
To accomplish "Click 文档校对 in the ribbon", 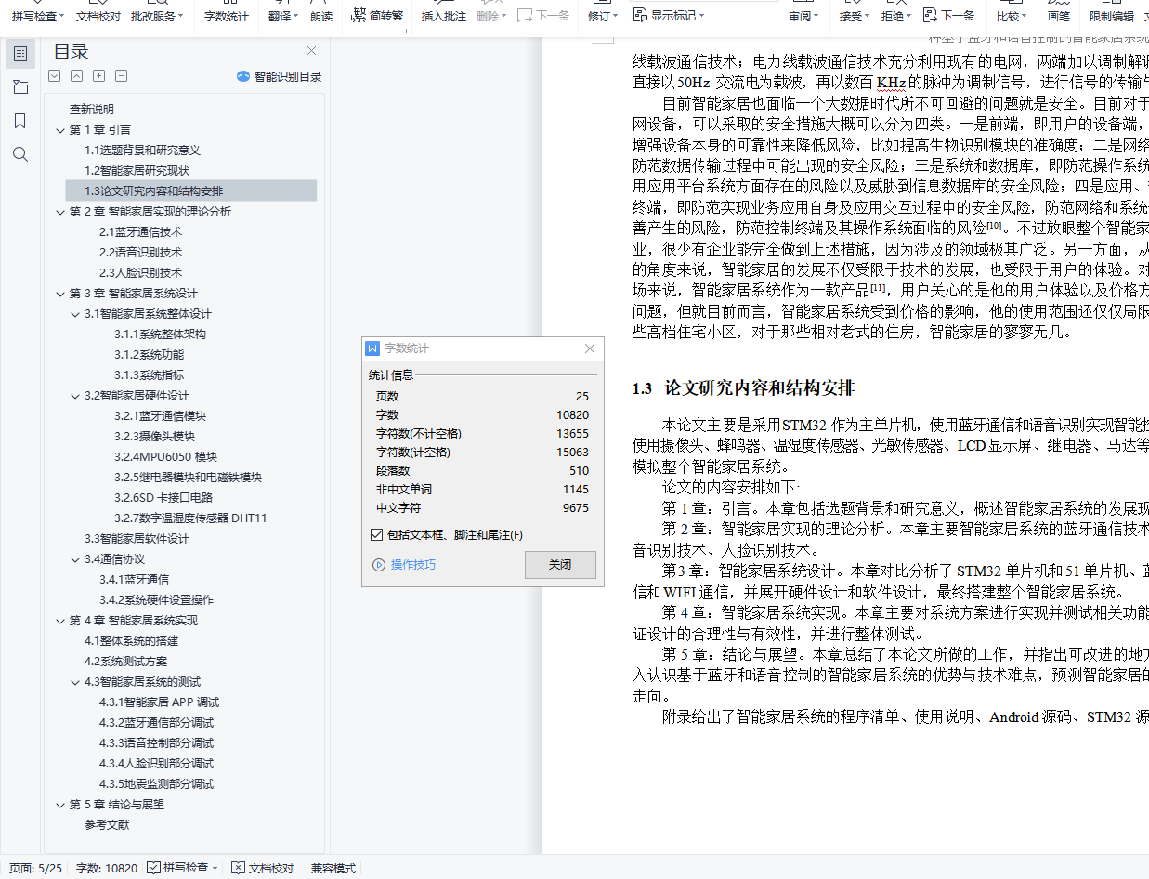I will [98, 16].
